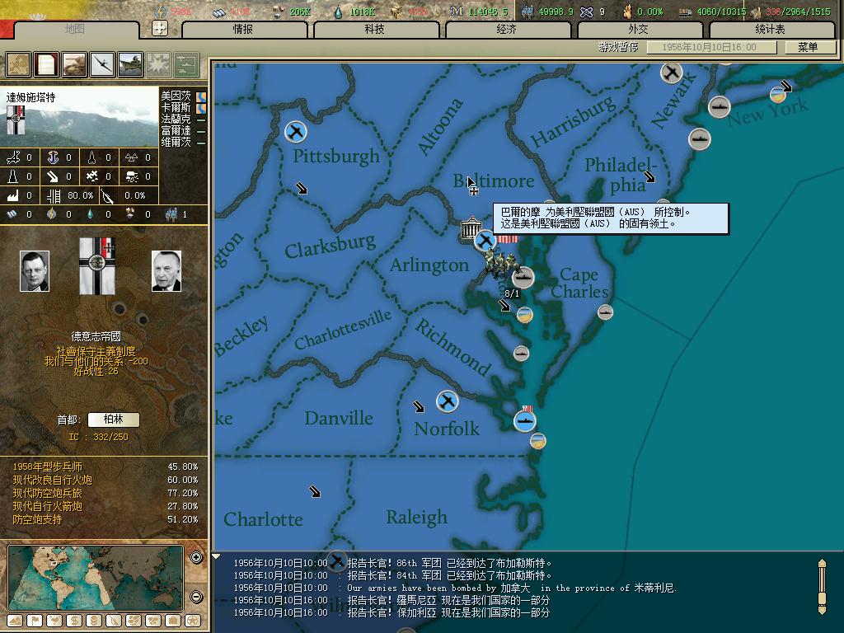Select neighboring province 富爾達
Image resolution: width=844 pixels, height=633 pixels.
176,131
